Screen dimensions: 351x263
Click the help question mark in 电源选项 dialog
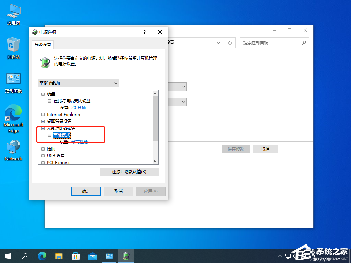(144, 32)
